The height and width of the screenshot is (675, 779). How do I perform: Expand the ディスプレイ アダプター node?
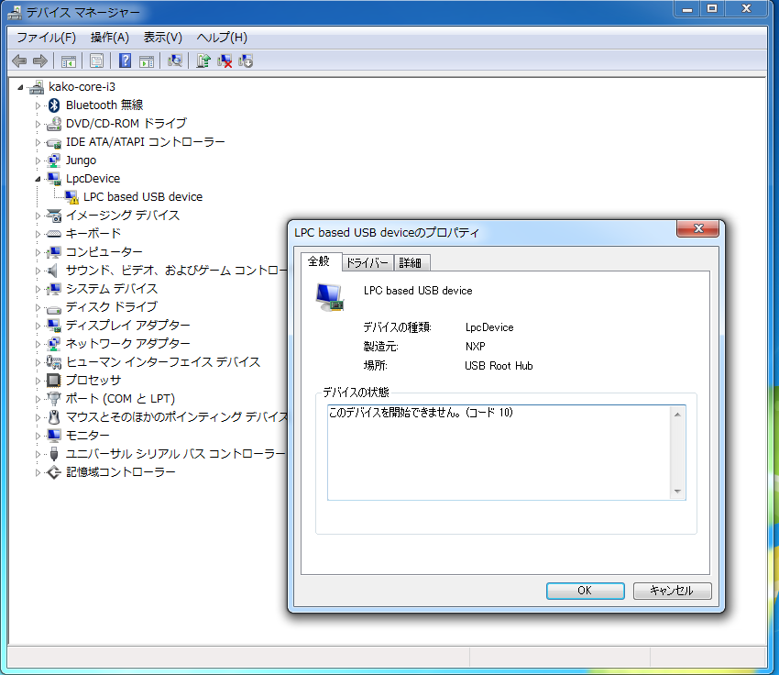pyautogui.click(x=38, y=326)
